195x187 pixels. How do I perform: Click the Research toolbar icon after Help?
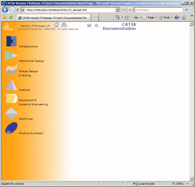tap(184, 17)
